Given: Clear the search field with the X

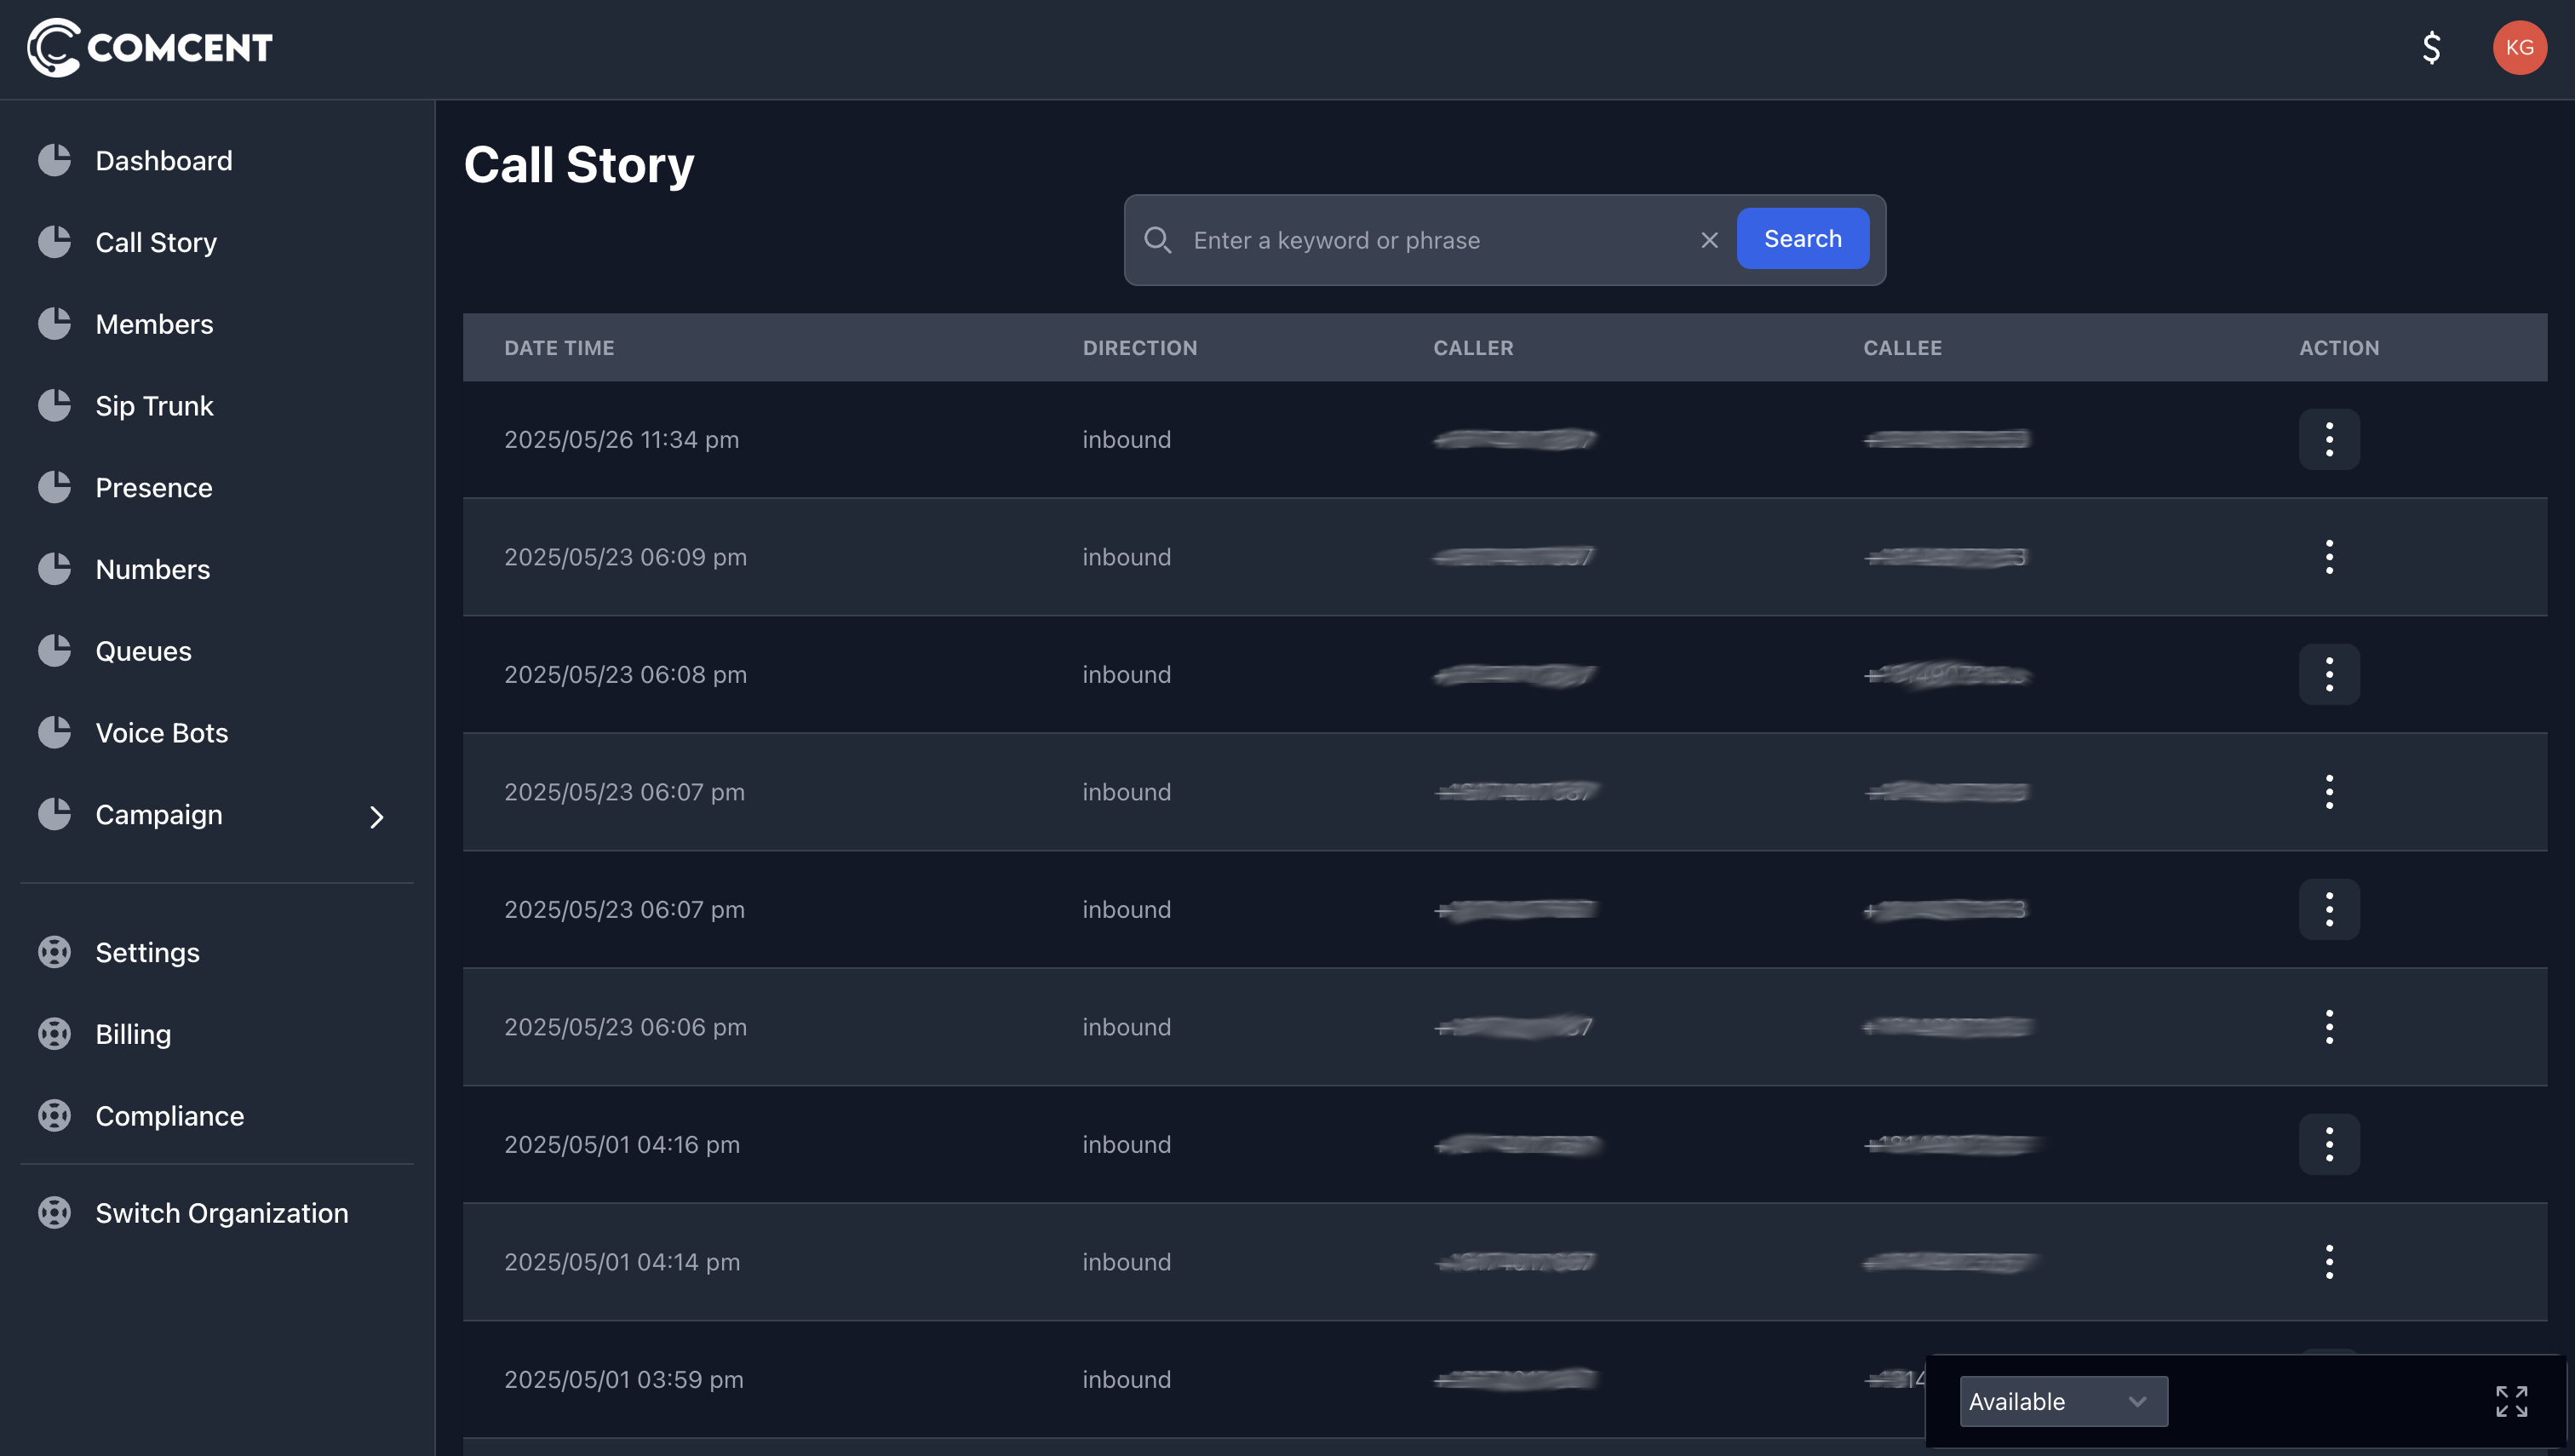Looking at the screenshot, I should pyautogui.click(x=1709, y=240).
